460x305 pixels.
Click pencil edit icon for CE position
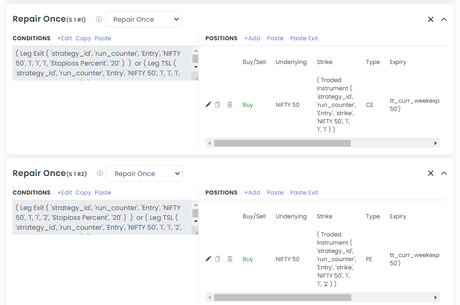pos(209,105)
